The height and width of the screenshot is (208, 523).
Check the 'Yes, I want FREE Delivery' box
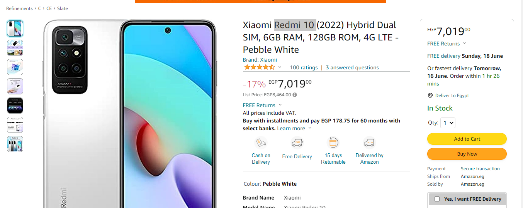[437, 199]
